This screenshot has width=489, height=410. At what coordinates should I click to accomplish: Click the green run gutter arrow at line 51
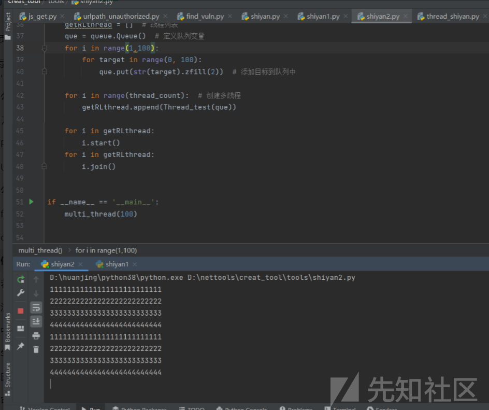coord(31,202)
